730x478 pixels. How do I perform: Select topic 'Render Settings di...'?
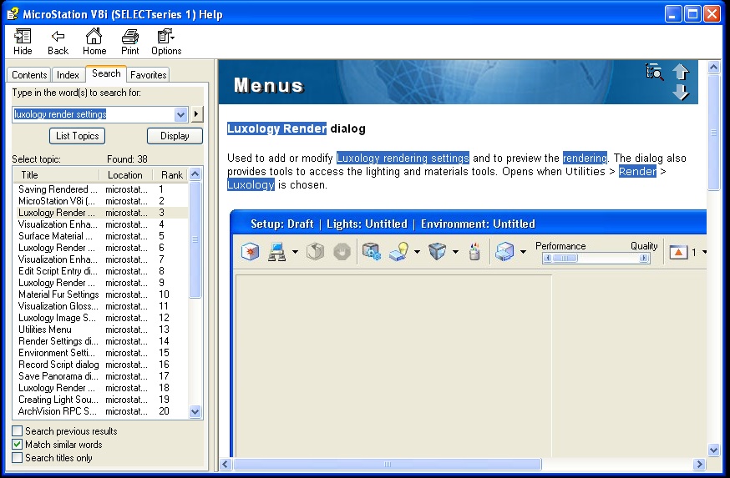[x=101, y=341]
